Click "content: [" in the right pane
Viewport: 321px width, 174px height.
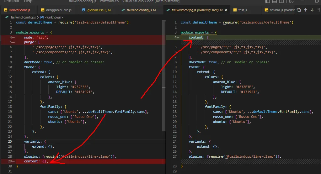199,37
